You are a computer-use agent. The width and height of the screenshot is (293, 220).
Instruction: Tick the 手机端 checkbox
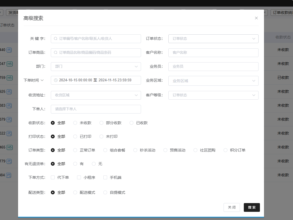click(105, 177)
